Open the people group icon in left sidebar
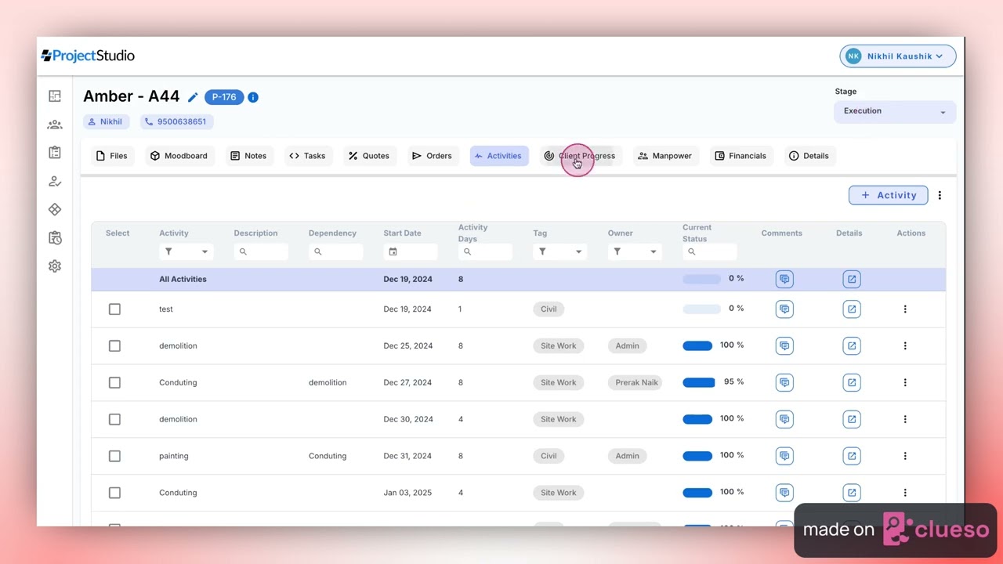1003x564 pixels. 55,125
